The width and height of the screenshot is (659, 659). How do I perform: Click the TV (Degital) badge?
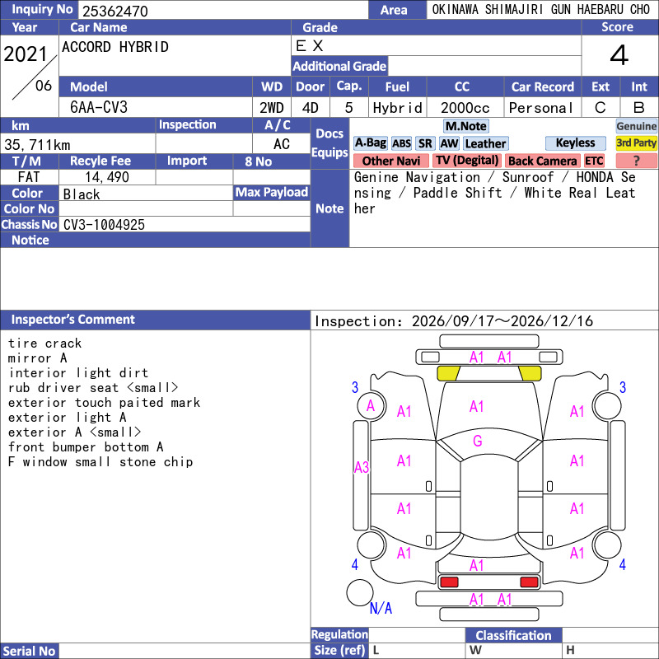pyautogui.click(x=467, y=161)
